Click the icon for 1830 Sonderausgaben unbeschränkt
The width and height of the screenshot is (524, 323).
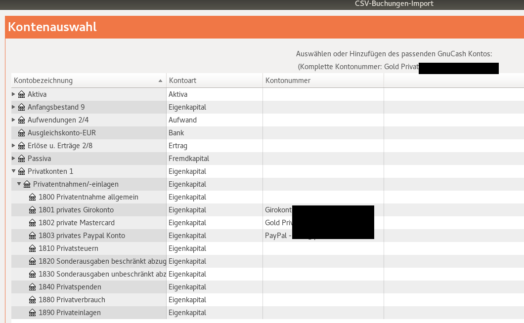pos(33,274)
